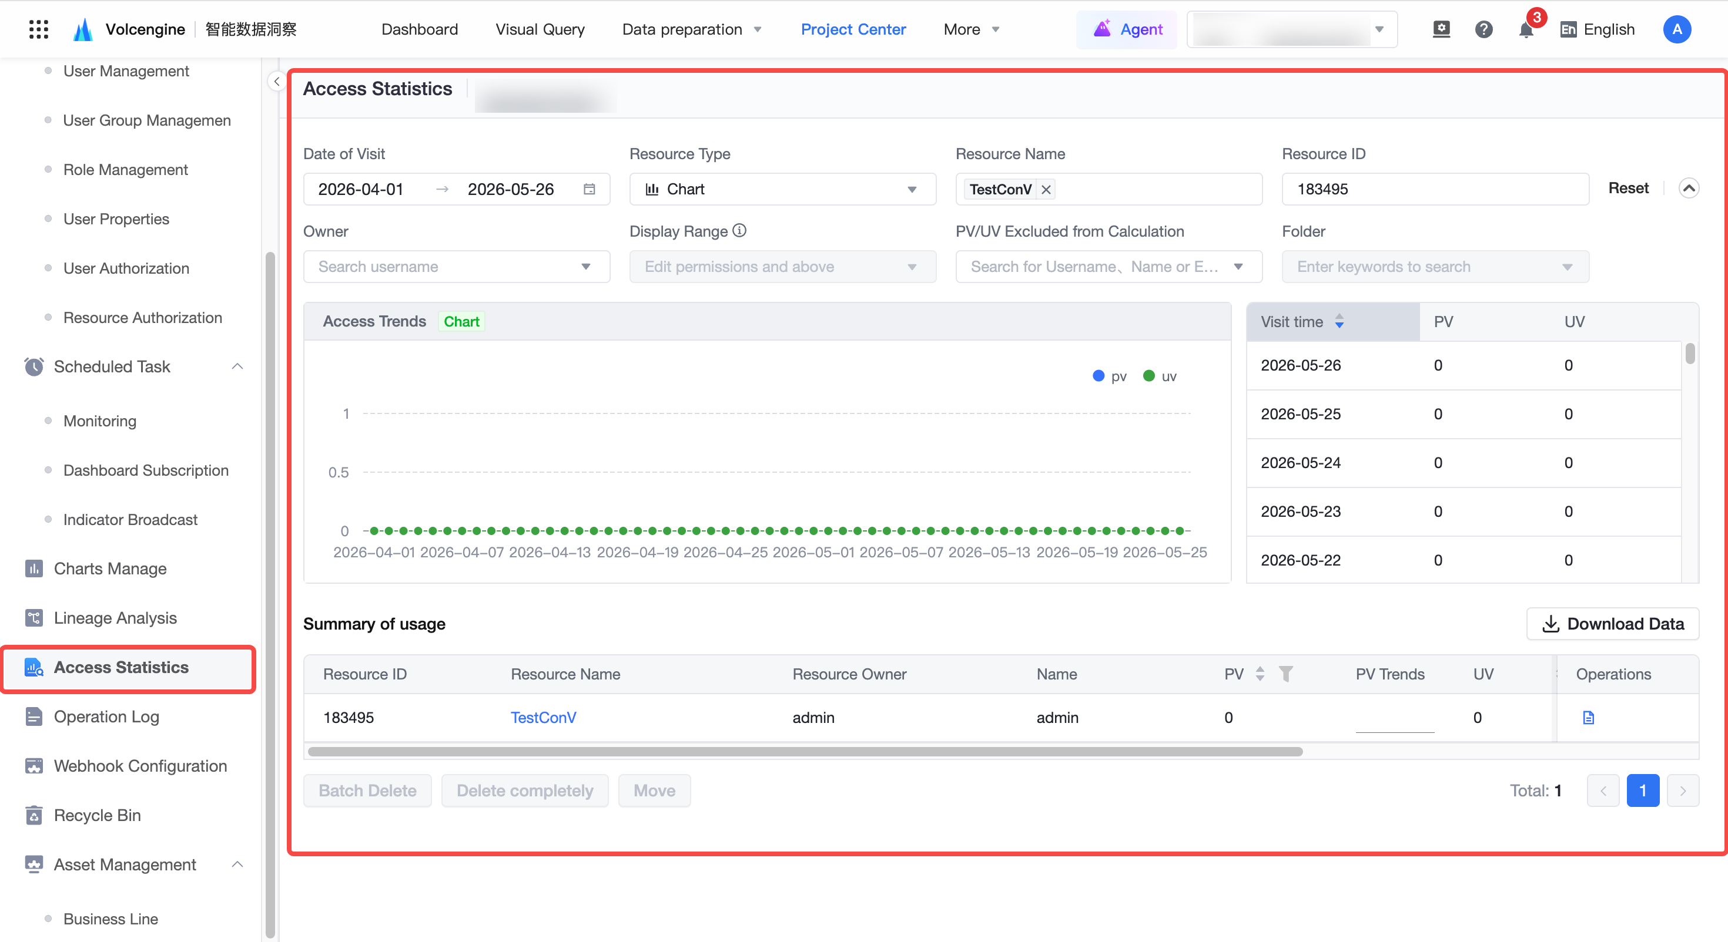
Task: Click the horizontal scrollbar under usage table
Action: [804, 751]
